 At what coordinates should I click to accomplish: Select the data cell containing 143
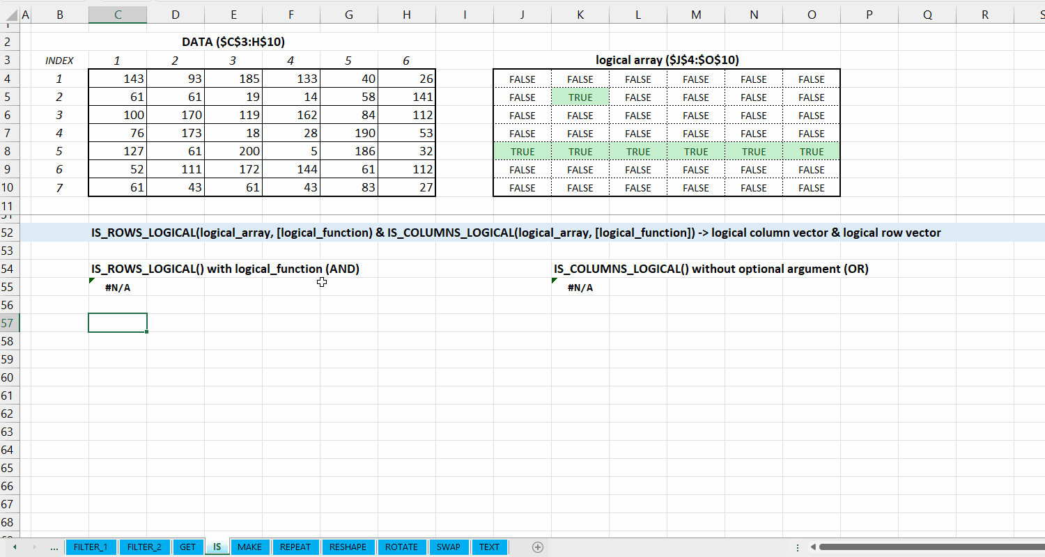coord(118,79)
